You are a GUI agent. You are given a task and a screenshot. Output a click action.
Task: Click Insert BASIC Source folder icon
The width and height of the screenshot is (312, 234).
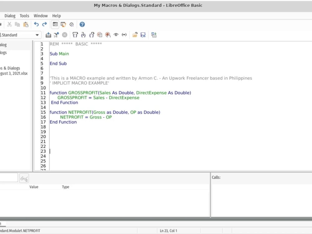(135, 35)
